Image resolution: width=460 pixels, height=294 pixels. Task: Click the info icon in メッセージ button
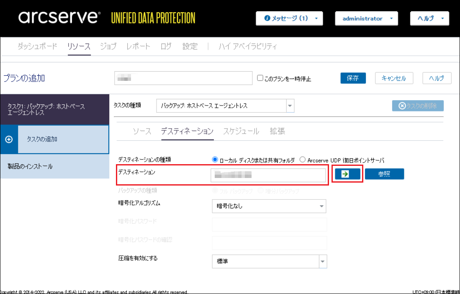pos(267,18)
